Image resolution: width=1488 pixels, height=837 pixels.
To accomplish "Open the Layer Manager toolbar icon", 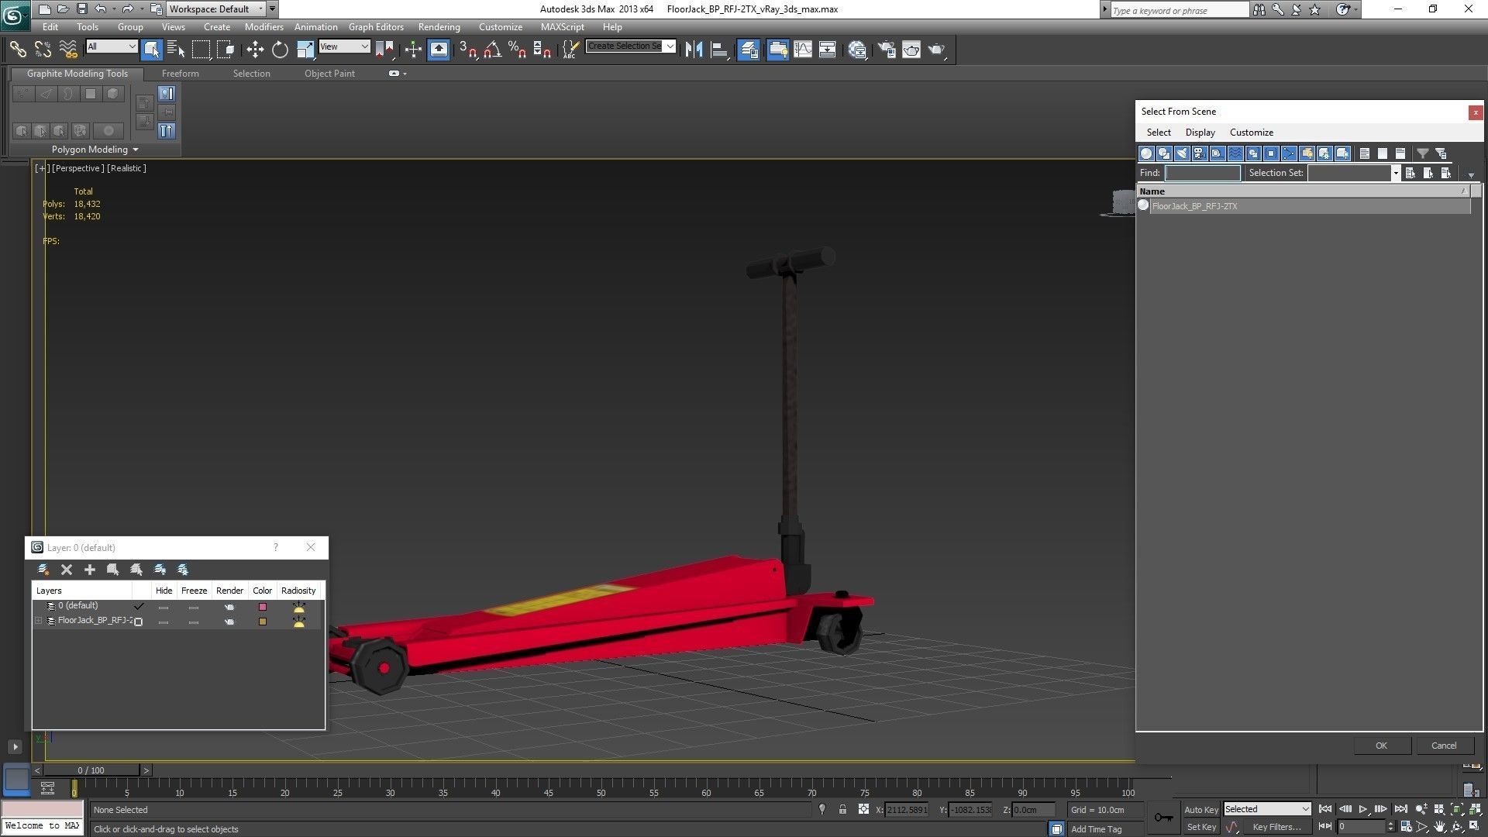I will tap(749, 50).
